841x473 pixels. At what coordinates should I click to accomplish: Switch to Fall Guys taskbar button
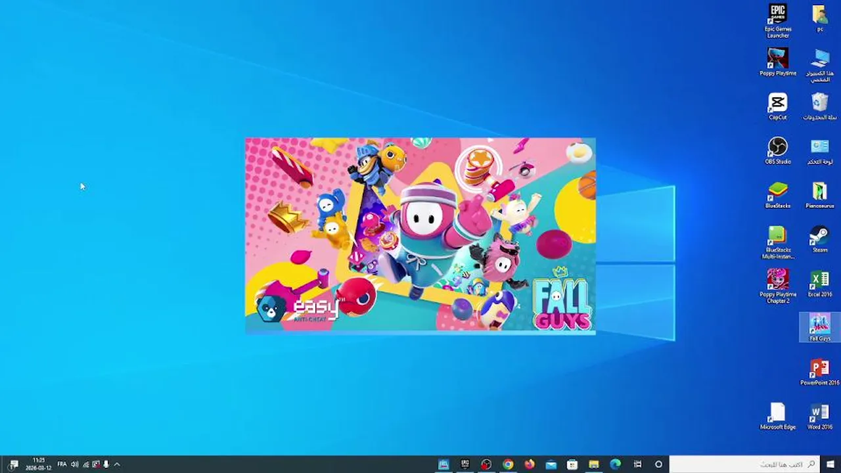click(x=443, y=464)
